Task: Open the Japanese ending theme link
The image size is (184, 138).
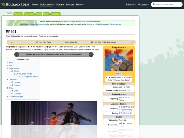Action: (125, 113)
